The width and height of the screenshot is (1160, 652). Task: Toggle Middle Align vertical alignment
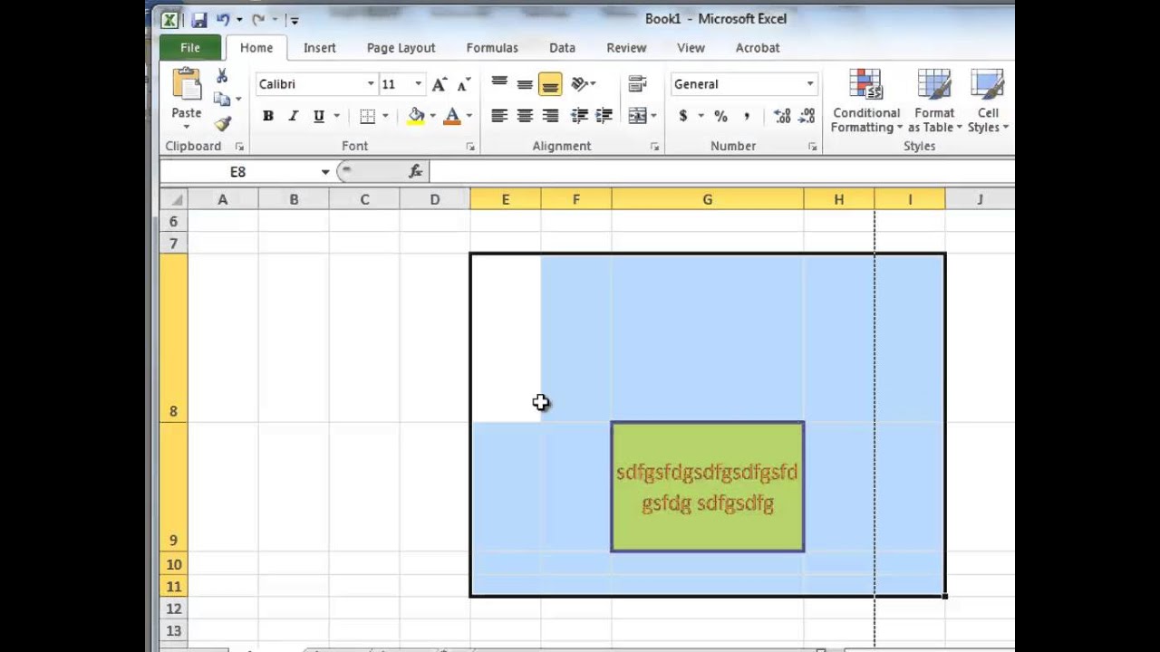[525, 84]
